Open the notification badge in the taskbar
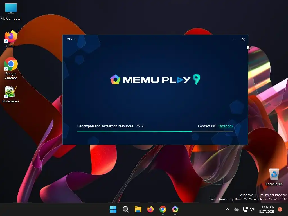The width and height of the screenshot is (288, 216). [x=280, y=209]
